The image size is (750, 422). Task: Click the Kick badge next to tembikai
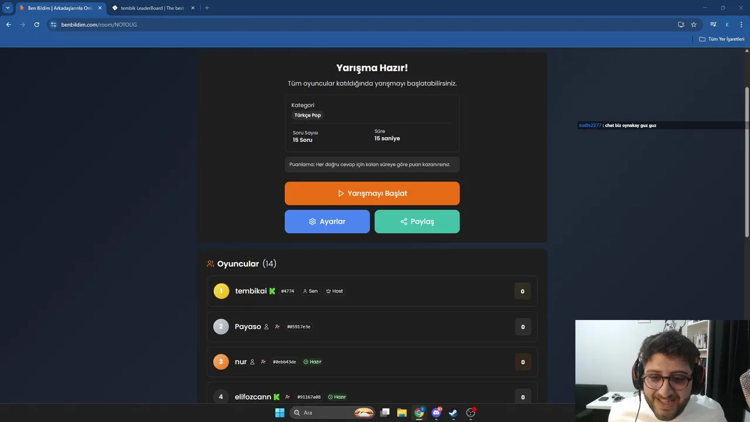coord(272,291)
